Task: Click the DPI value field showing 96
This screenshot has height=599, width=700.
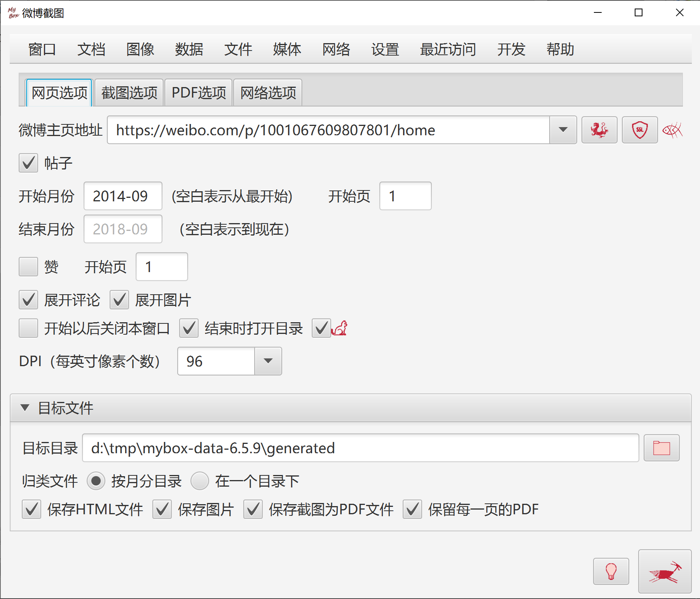Action: pyautogui.click(x=216, y=361)
